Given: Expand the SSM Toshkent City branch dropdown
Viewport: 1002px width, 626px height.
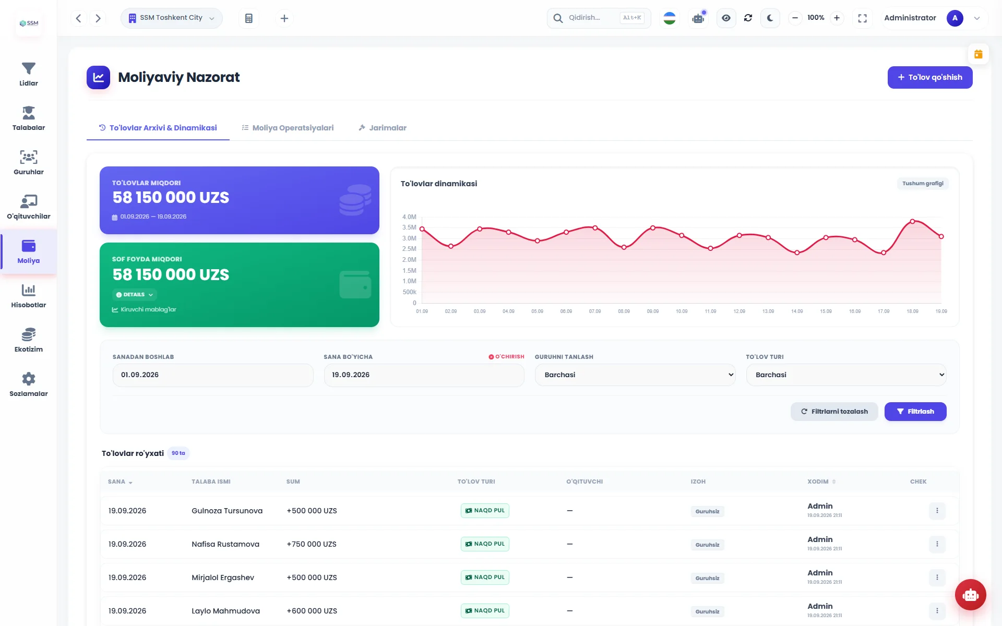Looking at the screenshot, I should tap(172, 18).
